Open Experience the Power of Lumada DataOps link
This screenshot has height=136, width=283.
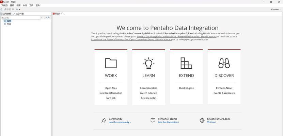pos(131,39)
